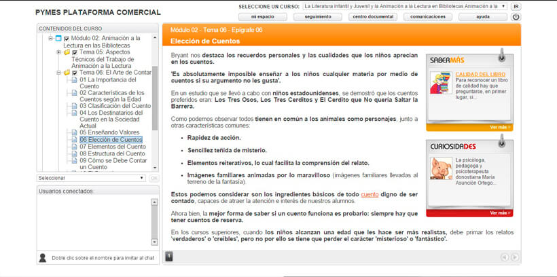Open the mi espacio menu

pos(262,17)
